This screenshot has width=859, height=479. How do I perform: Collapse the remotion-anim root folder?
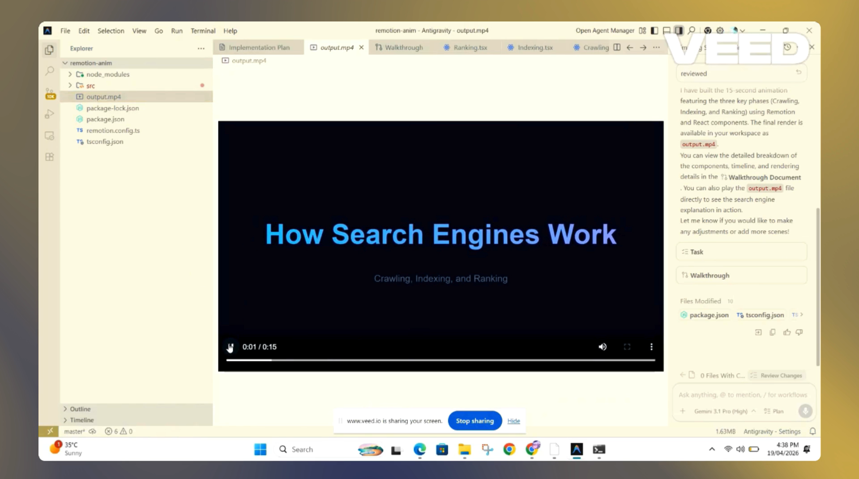pyautogui.click(x=65, y=63)
